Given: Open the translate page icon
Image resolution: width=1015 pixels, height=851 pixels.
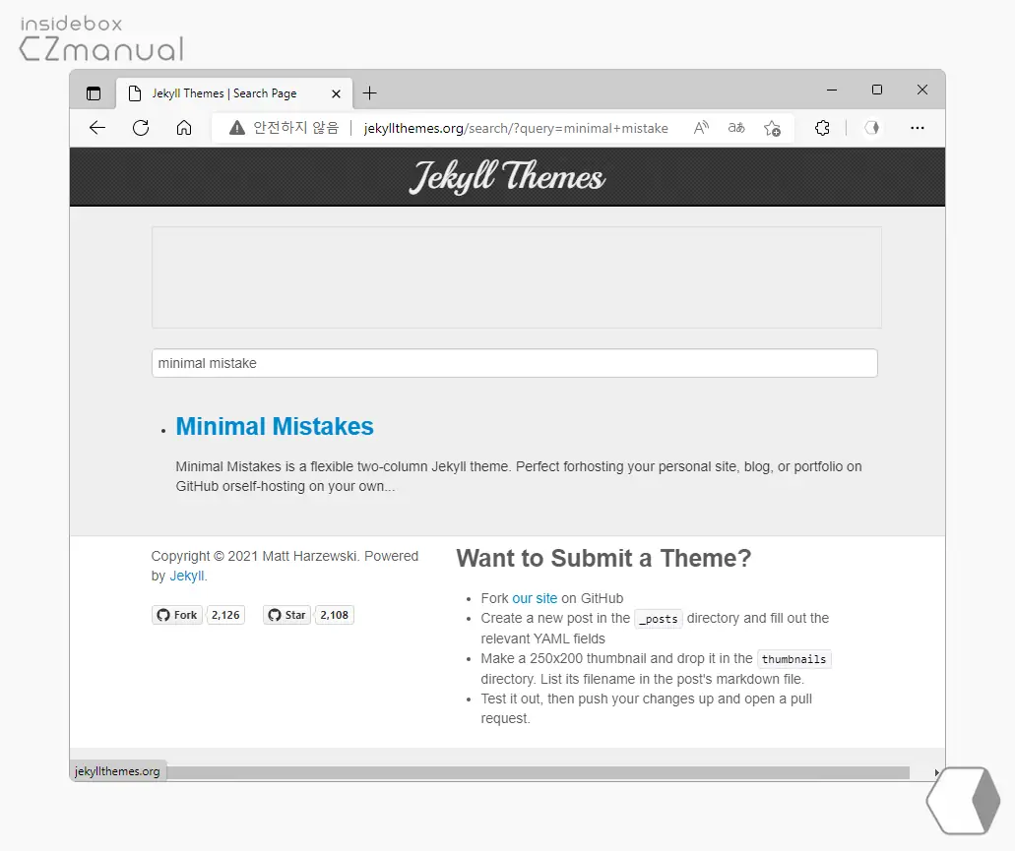Looking at the screenshot, I should pyautogui.click(x=736, y=127).
